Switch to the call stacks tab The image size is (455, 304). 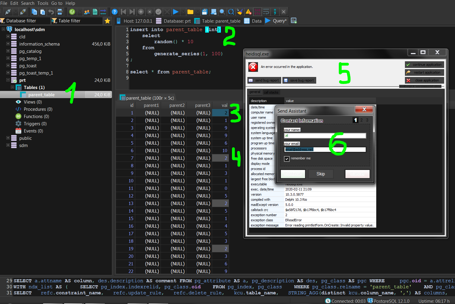tap(271, 92)
